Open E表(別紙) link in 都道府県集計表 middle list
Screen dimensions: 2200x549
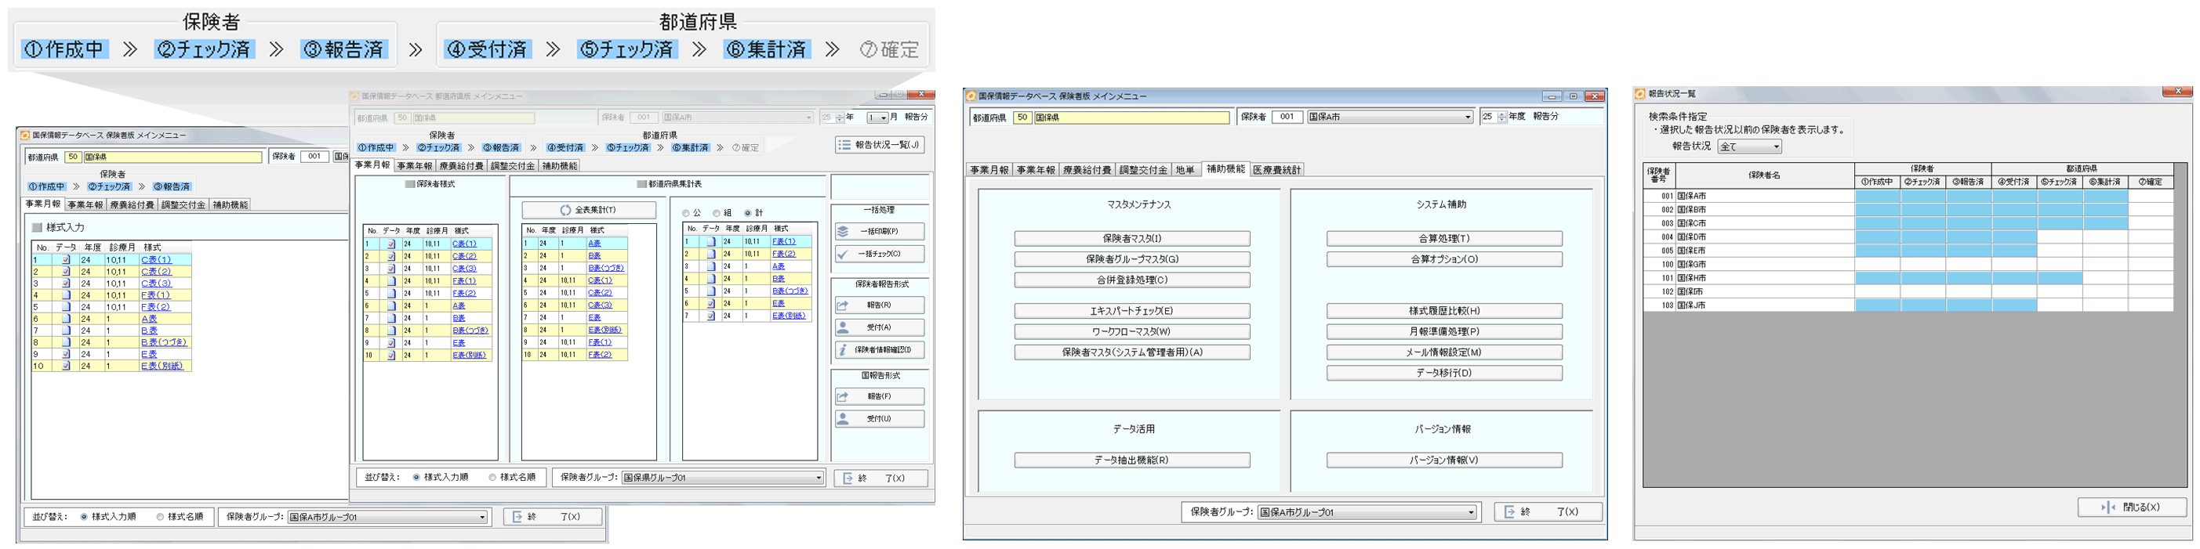604,330
